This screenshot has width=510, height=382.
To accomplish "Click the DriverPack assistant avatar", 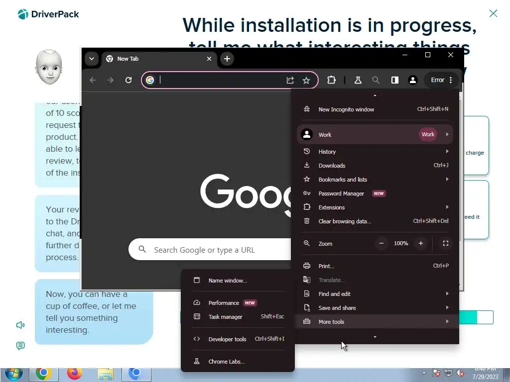I will pos(49,67).
